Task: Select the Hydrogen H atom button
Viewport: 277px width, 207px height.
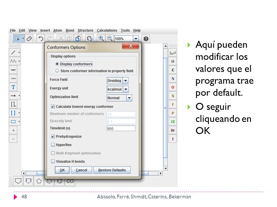Action: [173, 62]
